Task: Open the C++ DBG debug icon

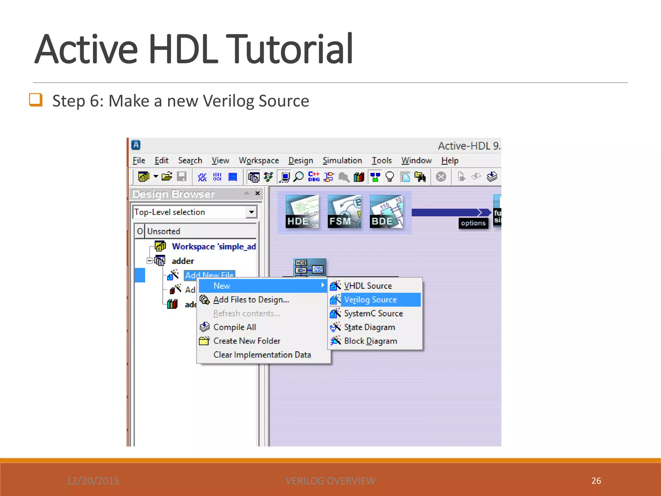Action: pos(314,177)
